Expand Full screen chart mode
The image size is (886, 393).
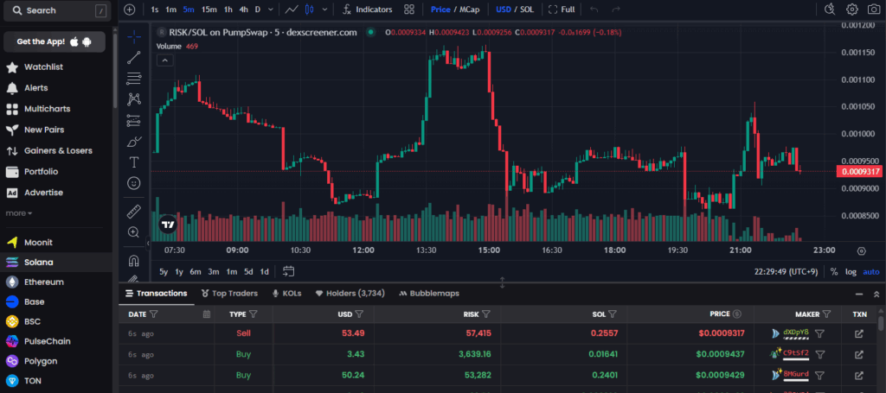tap(562, 10)
